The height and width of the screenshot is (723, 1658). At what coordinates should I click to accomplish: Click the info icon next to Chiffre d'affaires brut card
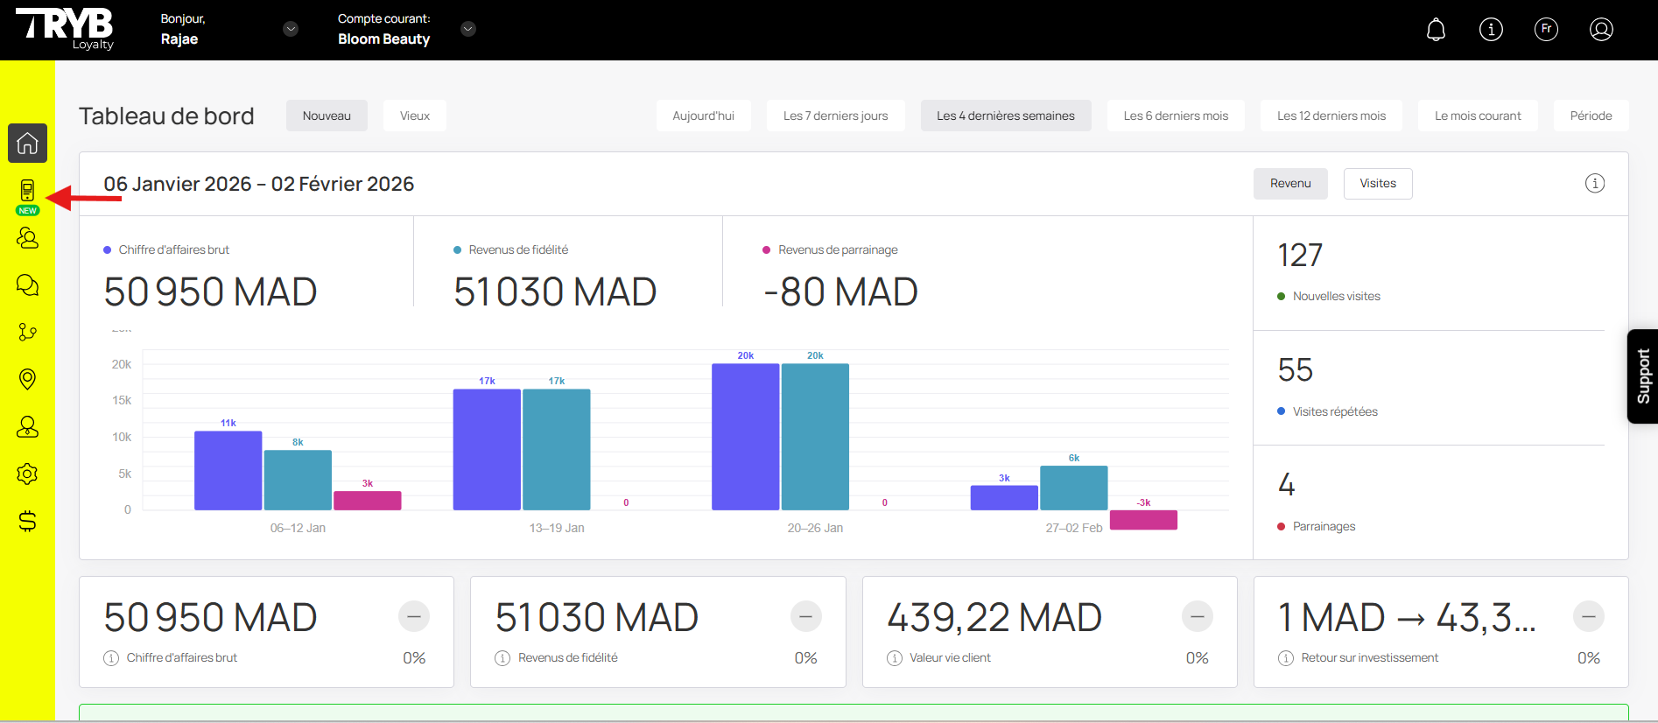pyautogui.click(x=111, y=658)
